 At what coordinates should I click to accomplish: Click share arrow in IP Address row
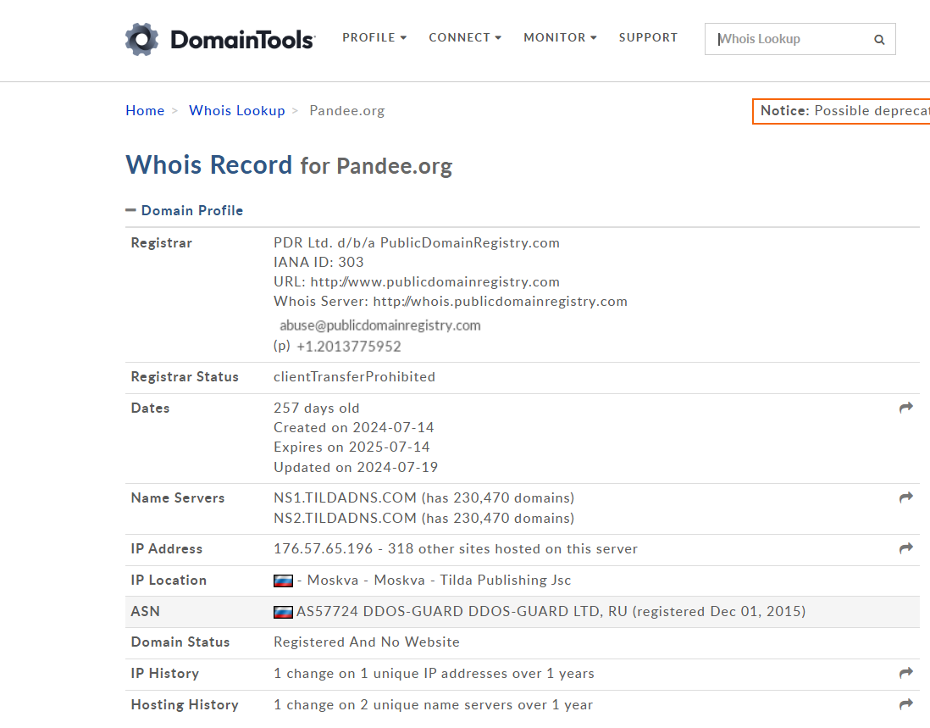(x=905, y=549)
